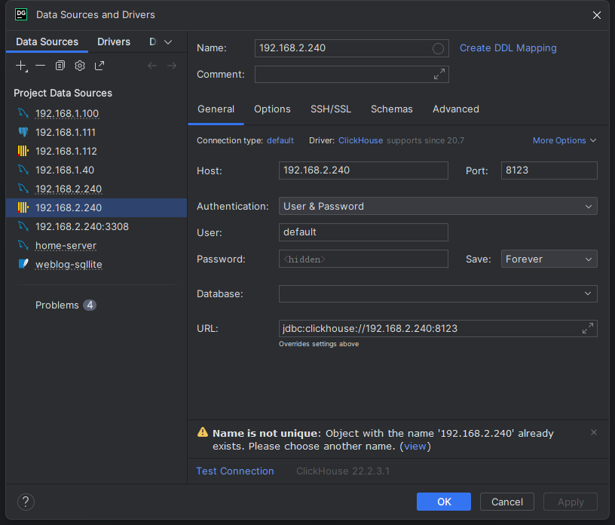This screenshot has width=615, height=525.
Task: Click the make global export icon
Action: tap(99, 66)
